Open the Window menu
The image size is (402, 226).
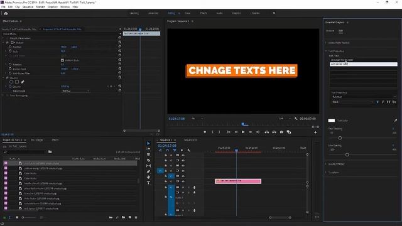coord(65,7)
